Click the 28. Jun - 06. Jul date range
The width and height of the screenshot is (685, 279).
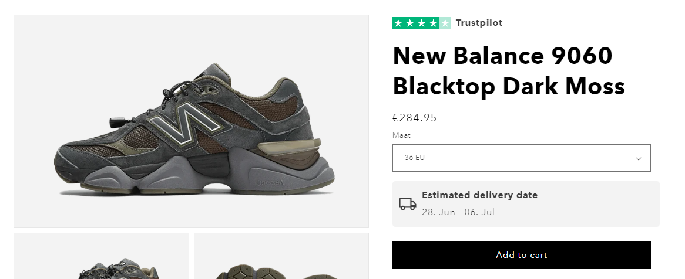(458, 212)
